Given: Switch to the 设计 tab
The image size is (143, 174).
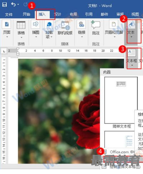Looking at the screenshot, I should pos(58,14).
